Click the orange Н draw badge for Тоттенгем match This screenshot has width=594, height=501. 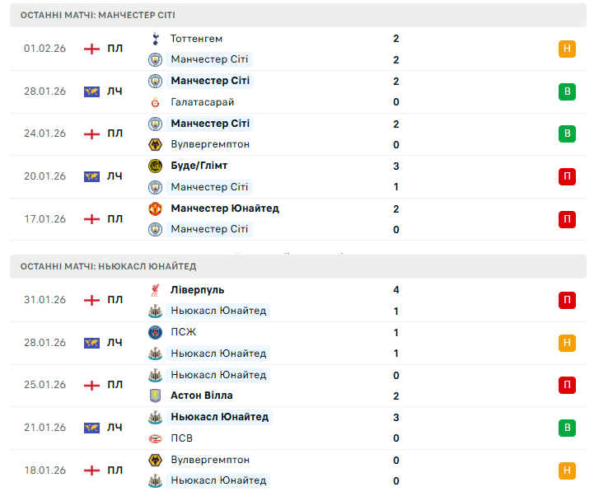pyautogui.click(x=567, y=49)
